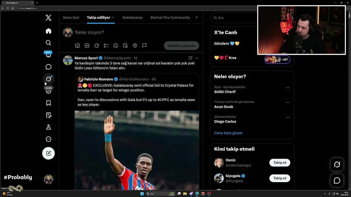Open Marcus Sport's profile name
351x197 pixels.
(86, 58)
